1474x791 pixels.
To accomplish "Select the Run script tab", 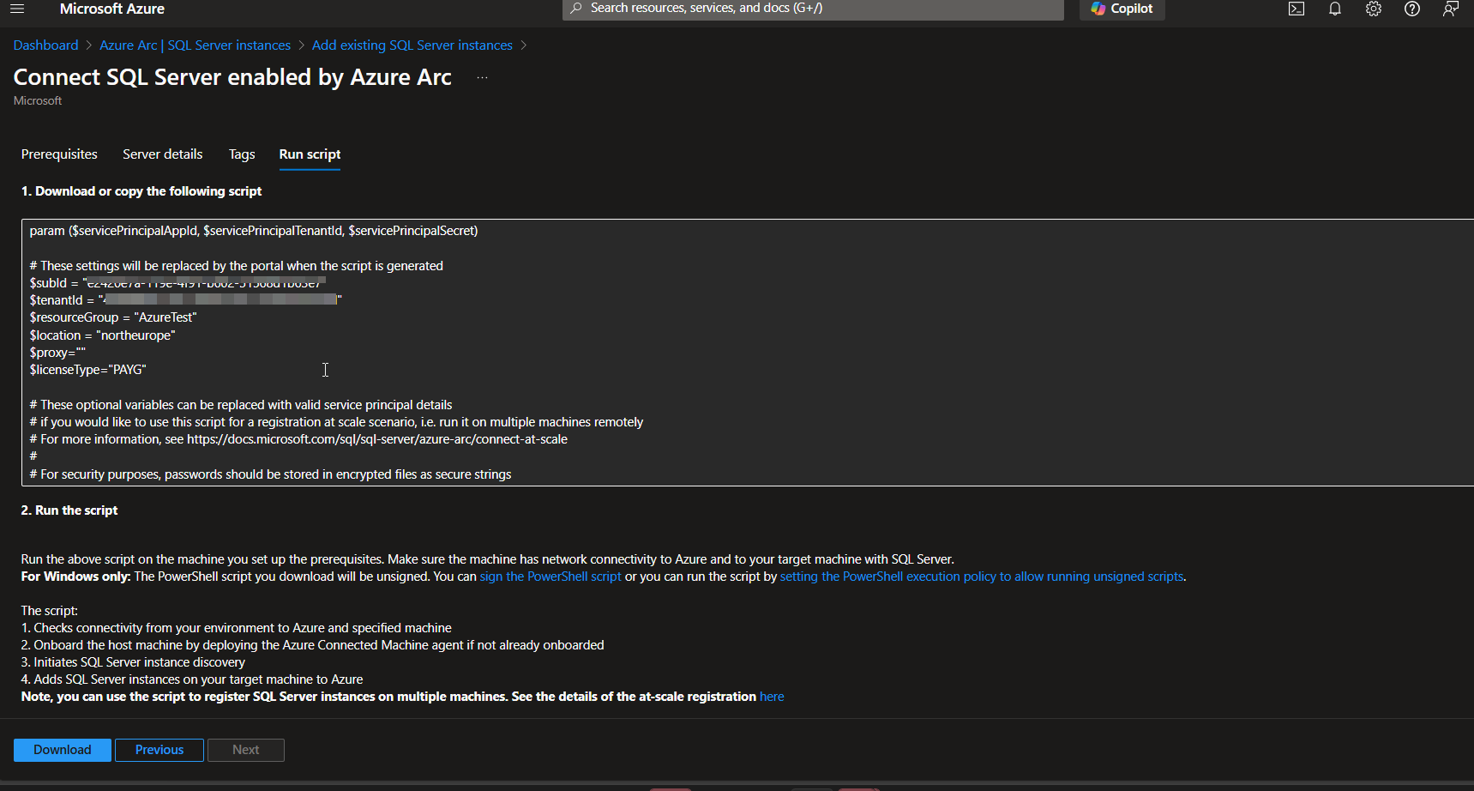I will point(310,154).
